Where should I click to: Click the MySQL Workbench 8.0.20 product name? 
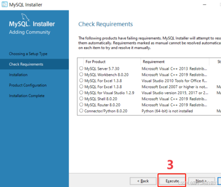[106, 75]
